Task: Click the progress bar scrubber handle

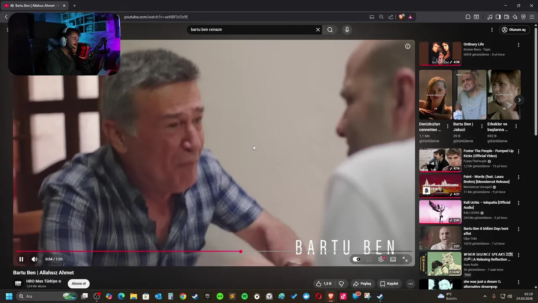Action: pos(241,252)
